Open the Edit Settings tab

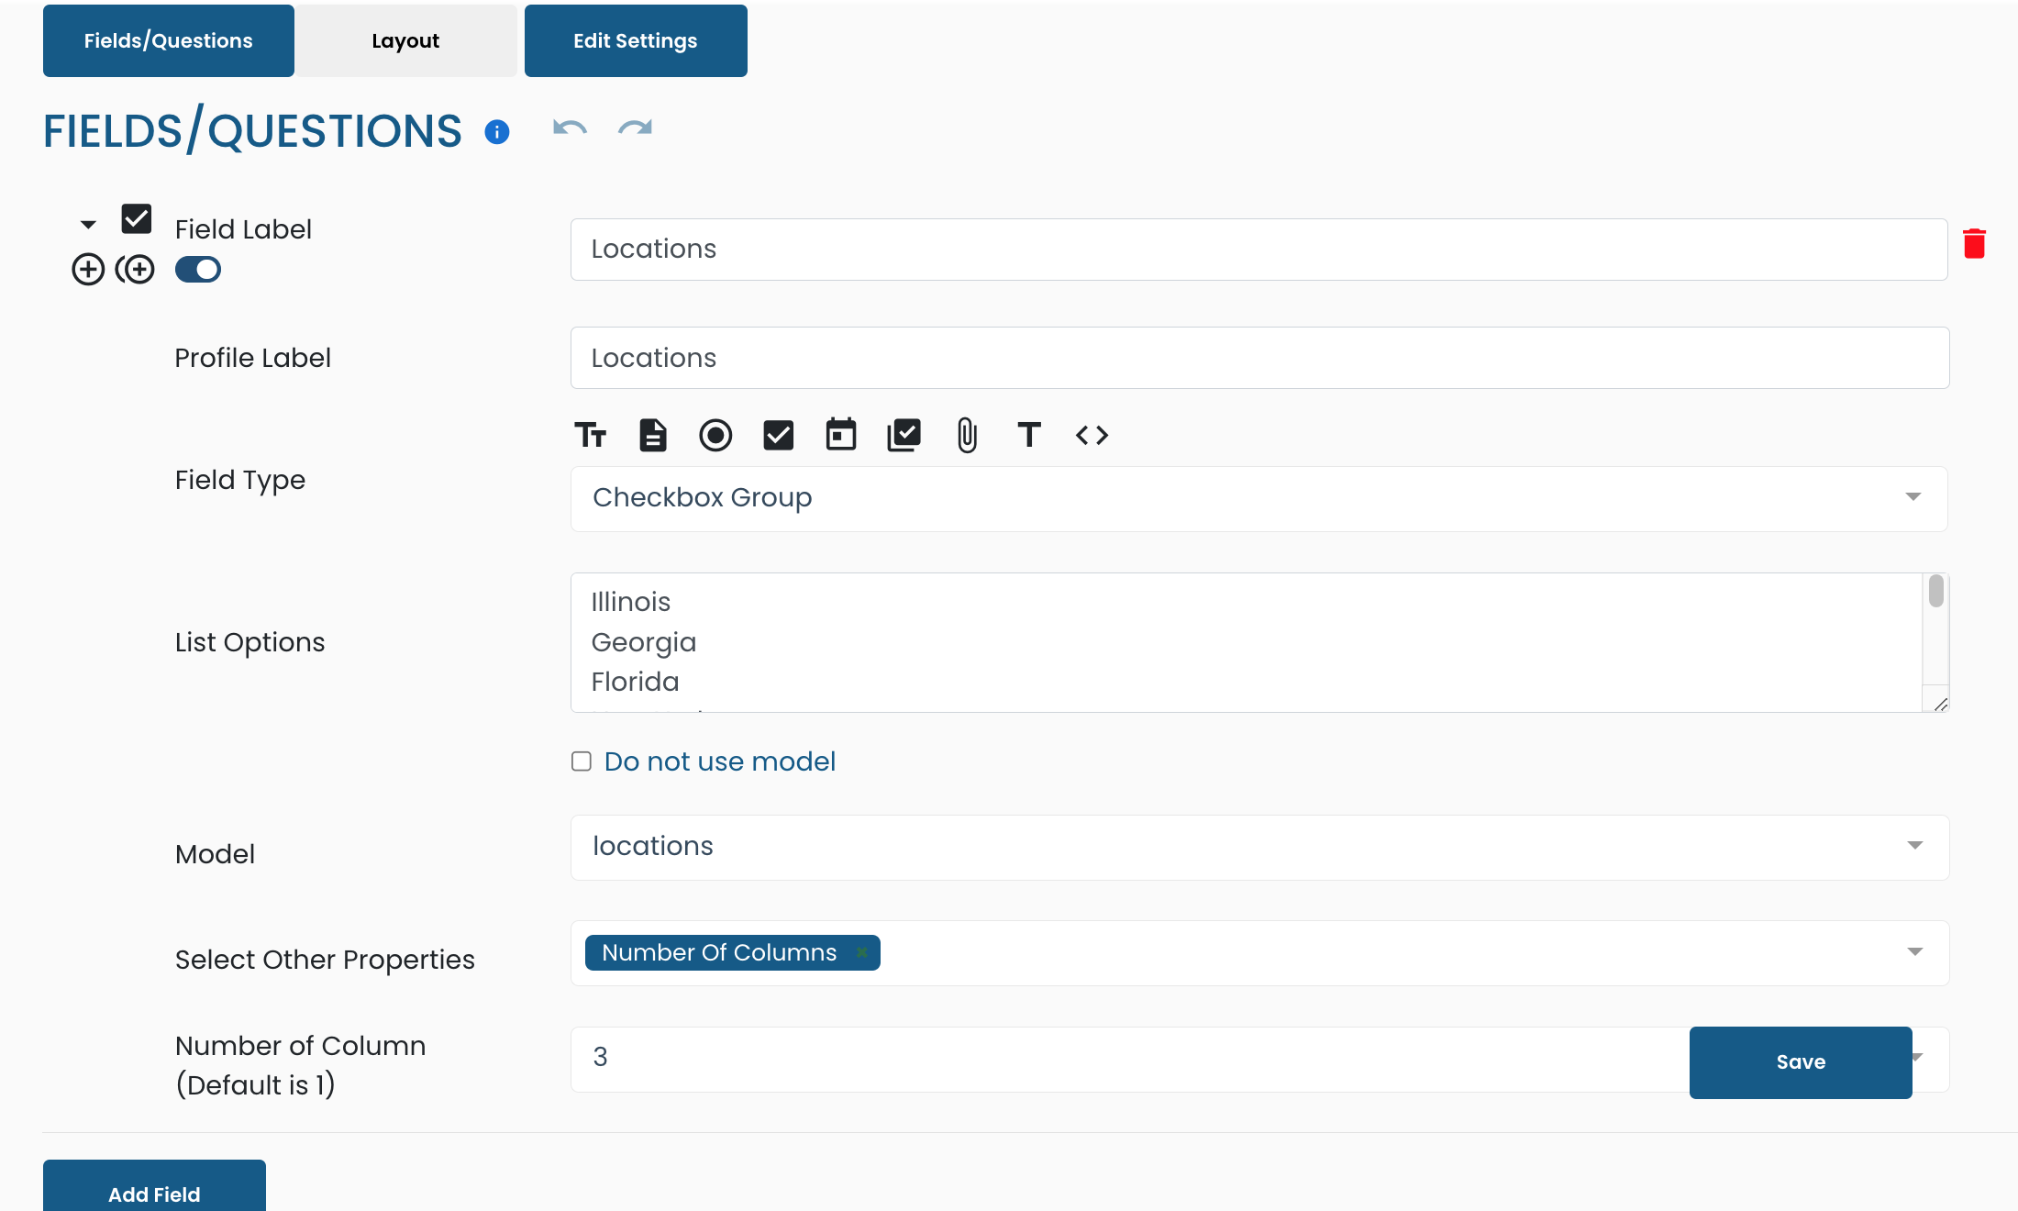point(636,40)
